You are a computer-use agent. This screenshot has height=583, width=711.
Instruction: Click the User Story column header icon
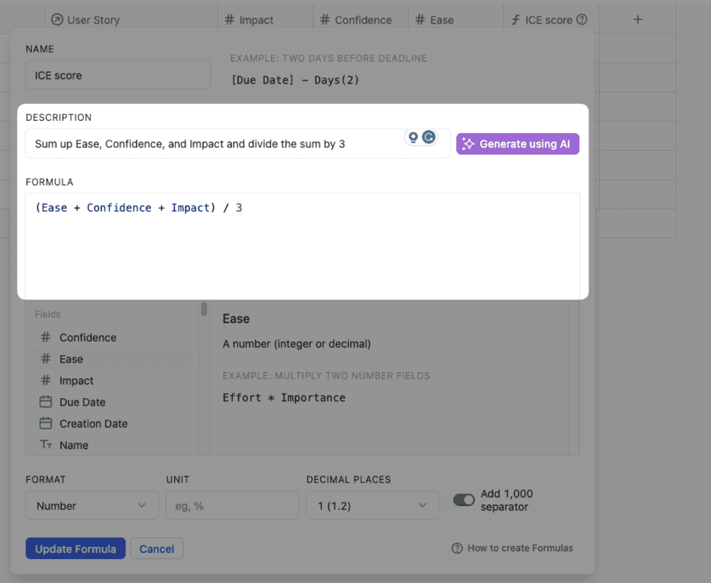pyautogui.click(x=56, y=19)
